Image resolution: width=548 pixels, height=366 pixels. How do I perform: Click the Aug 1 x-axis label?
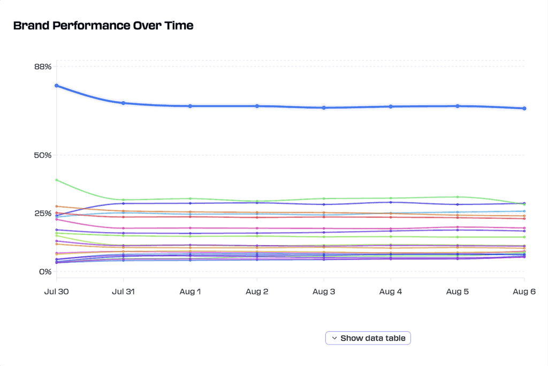190,292
